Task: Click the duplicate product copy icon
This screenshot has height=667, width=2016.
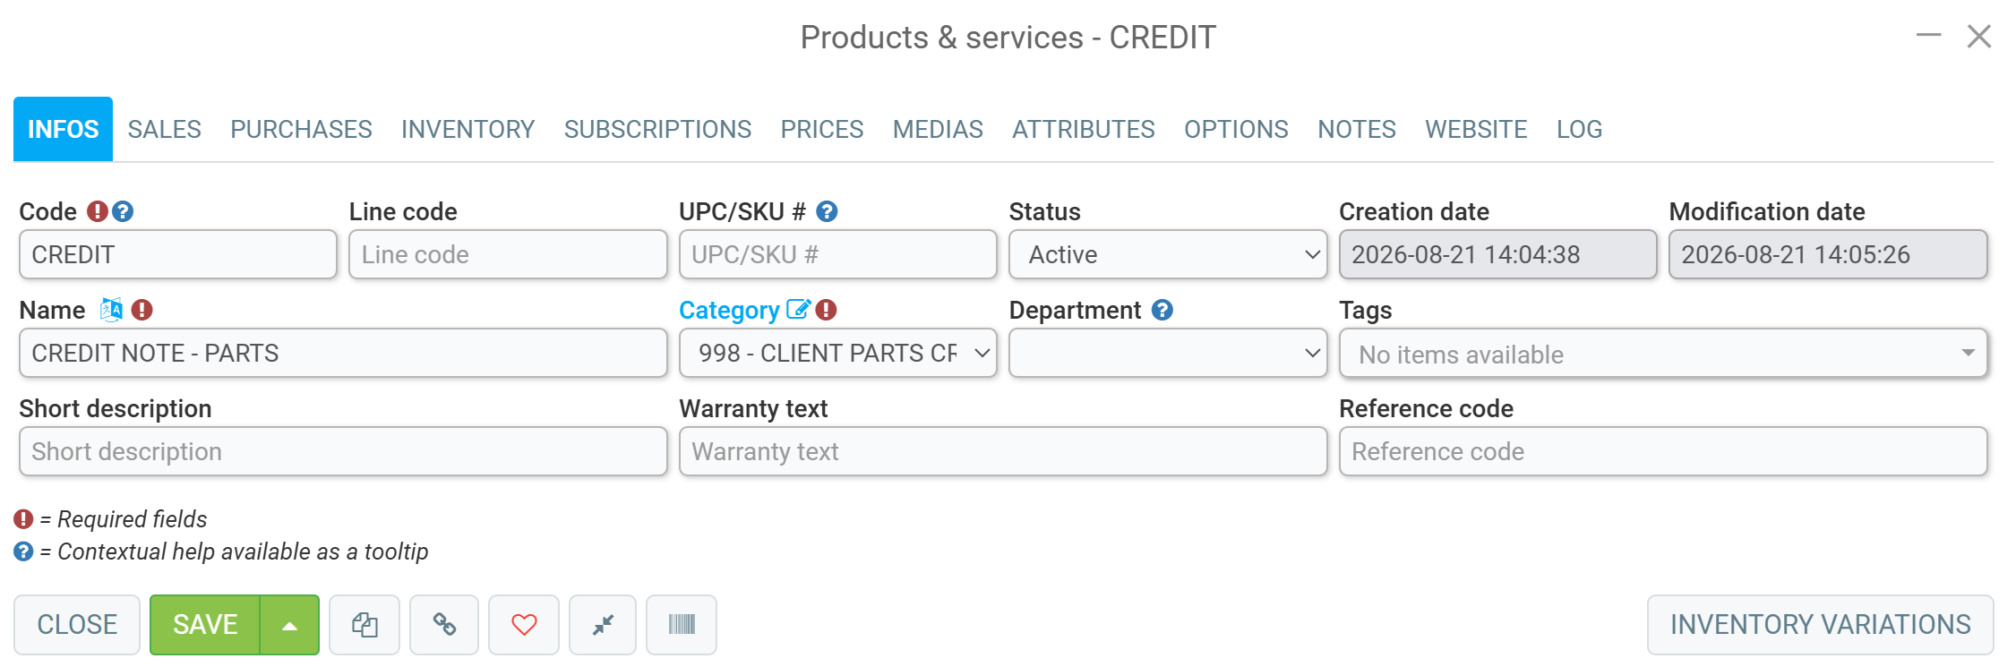Action: [x=364, y=625]
